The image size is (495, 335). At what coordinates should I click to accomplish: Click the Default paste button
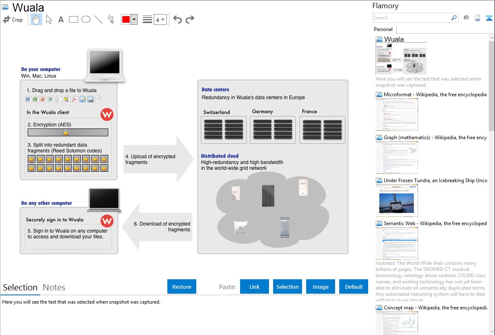point(354,287)
